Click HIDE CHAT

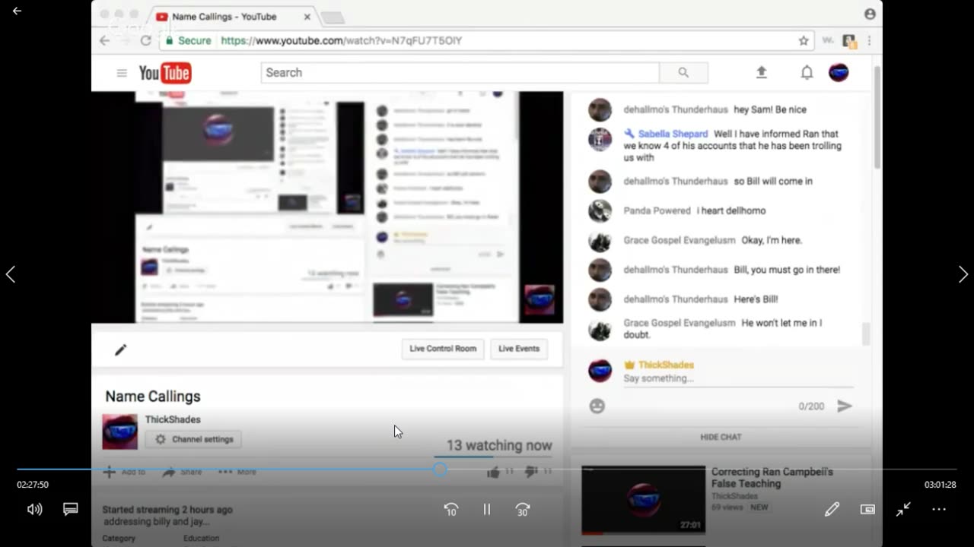721,437
